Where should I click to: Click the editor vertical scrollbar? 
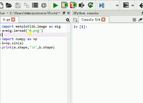[x=69, y=63]
